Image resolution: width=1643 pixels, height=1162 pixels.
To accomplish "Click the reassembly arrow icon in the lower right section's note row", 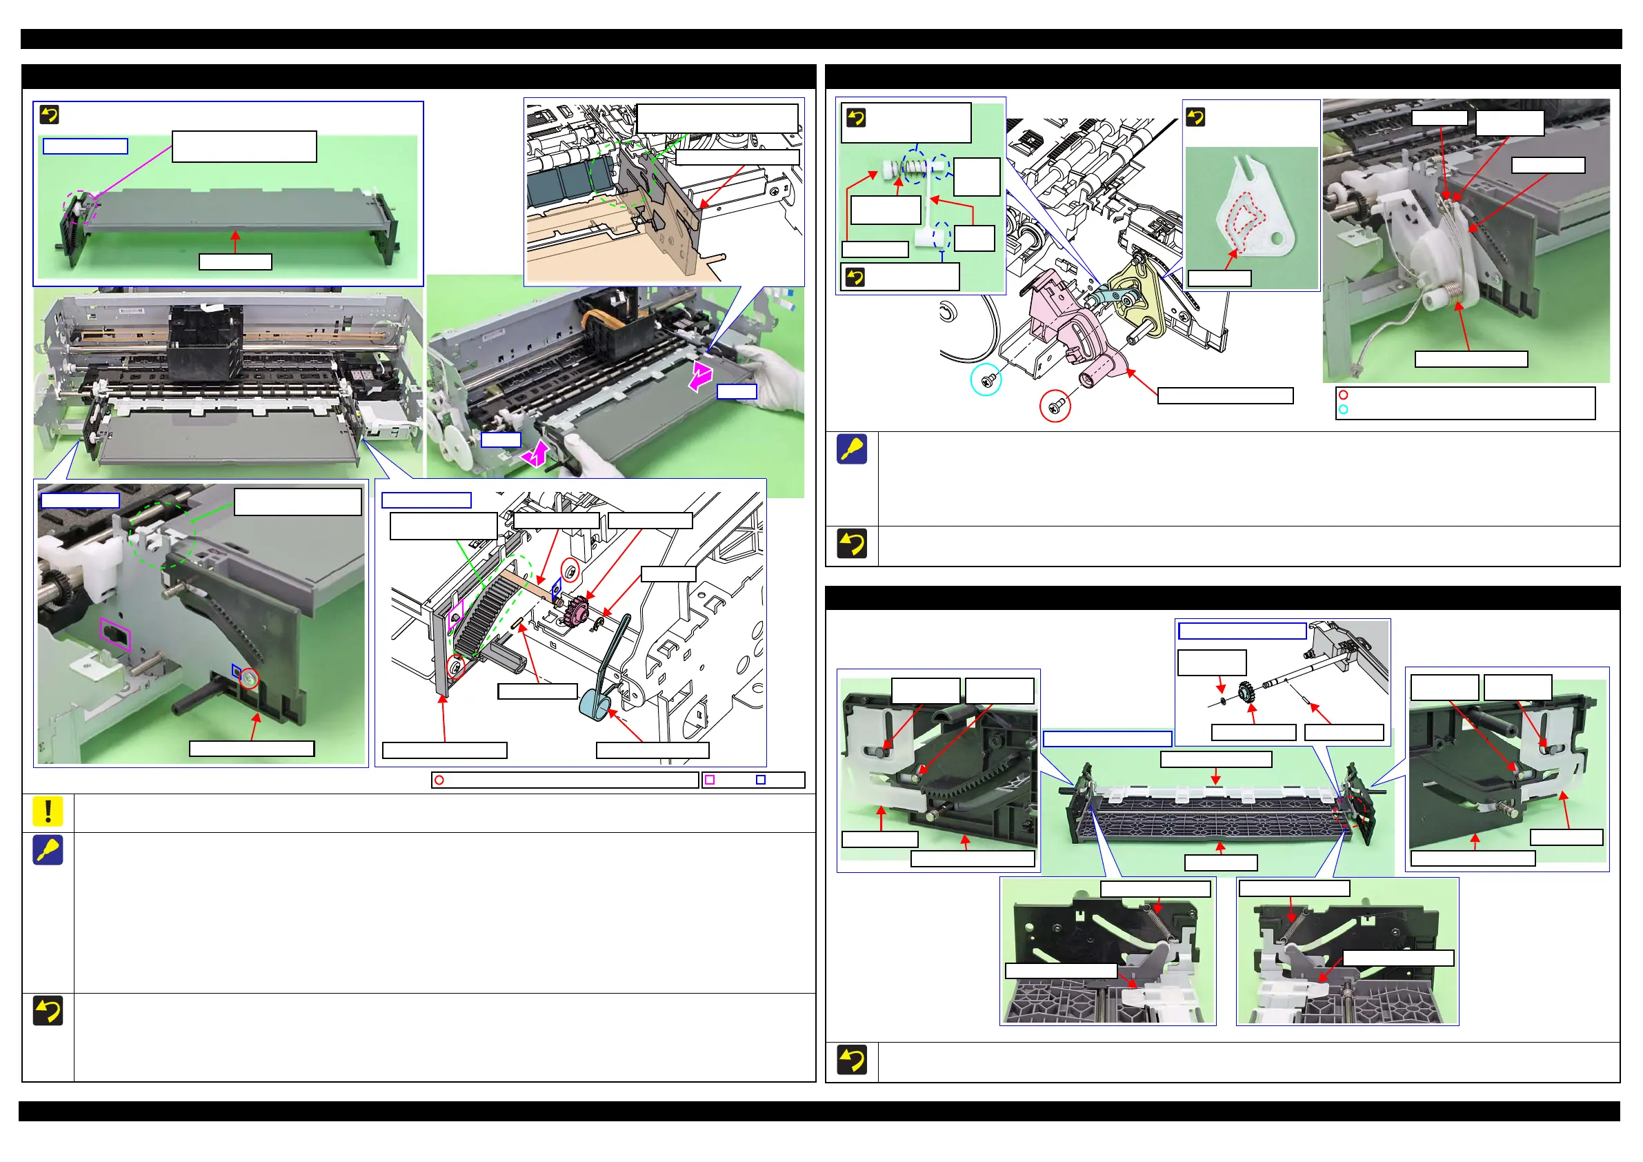I will pyautogui.click(x=852, y=1060).
